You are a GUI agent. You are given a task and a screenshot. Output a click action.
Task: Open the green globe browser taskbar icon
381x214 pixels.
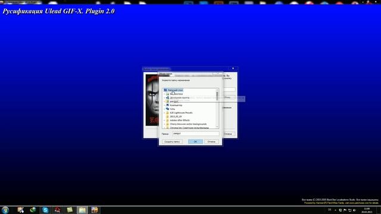[x=33, y=210]
